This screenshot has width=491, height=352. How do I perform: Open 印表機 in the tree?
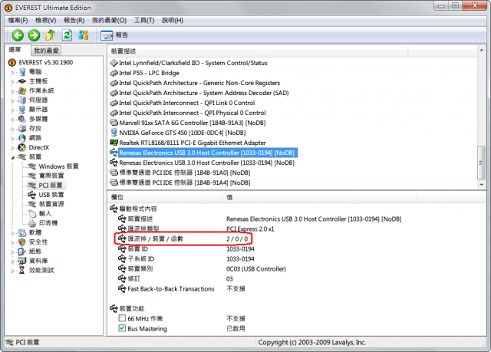click(x=48, y=222)
